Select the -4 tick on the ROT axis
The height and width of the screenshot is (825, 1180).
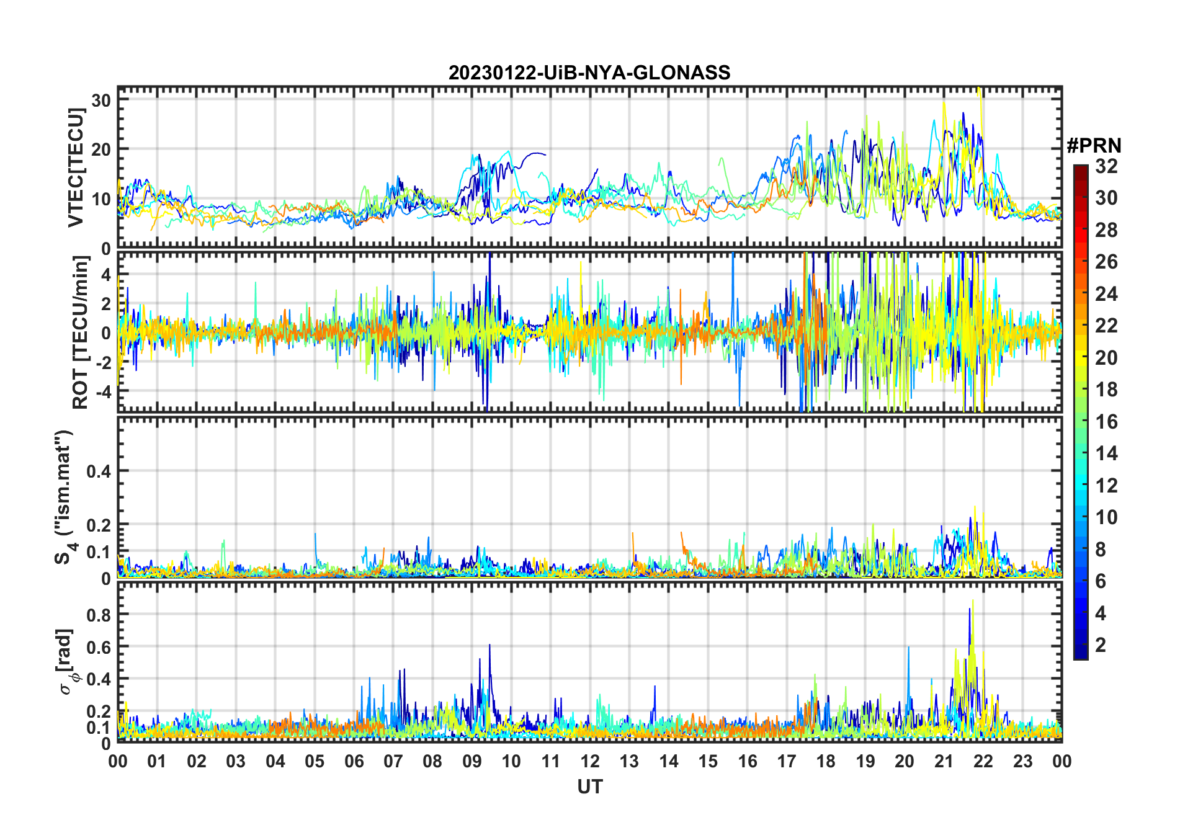coord(103,392)
